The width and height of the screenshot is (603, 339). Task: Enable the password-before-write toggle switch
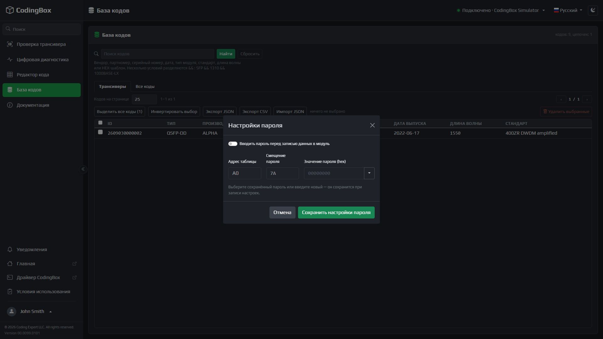(233, 144)
